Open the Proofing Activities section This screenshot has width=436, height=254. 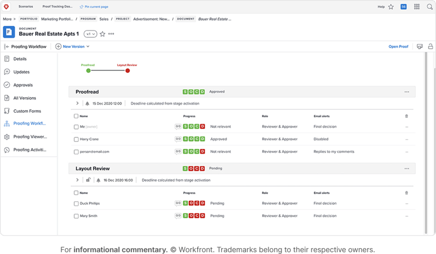tap(29, 150)
